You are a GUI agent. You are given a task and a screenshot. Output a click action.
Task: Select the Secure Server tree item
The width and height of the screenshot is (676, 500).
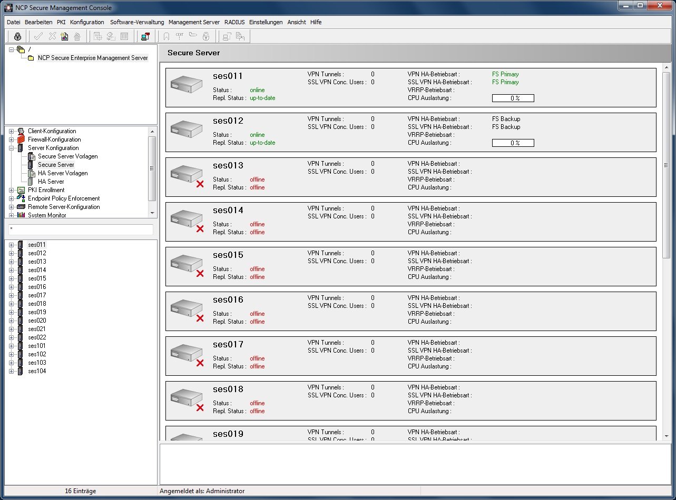coord(56,165)
